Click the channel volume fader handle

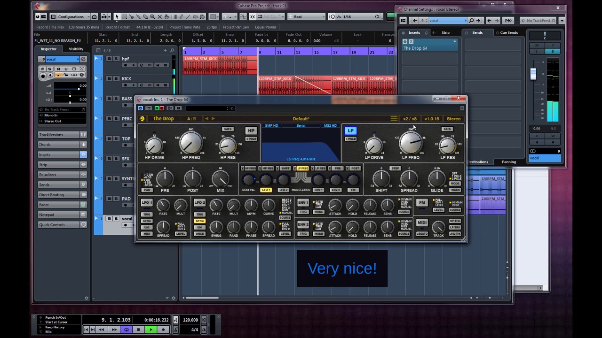point(533,74)
